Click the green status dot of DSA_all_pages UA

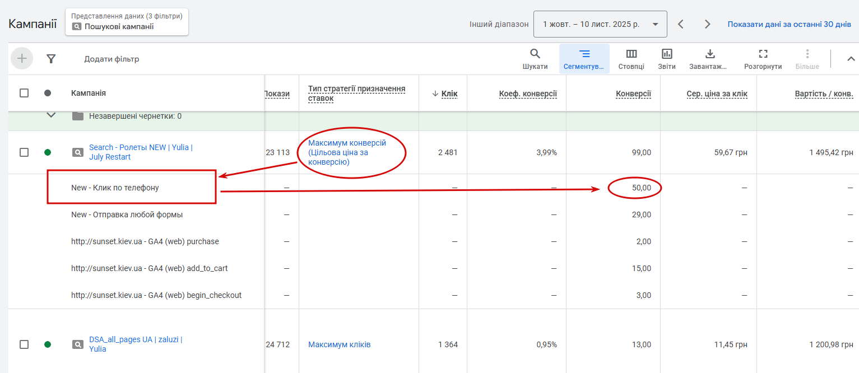[48, 344]
